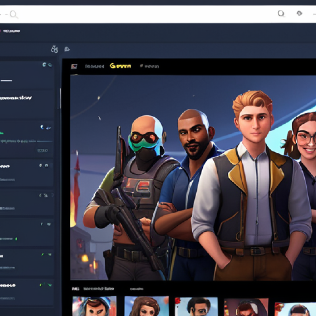Click the small outlined button under the sidebar slider line
The height and width of the screenshot is (316, 316).
[x=43, y=150]
